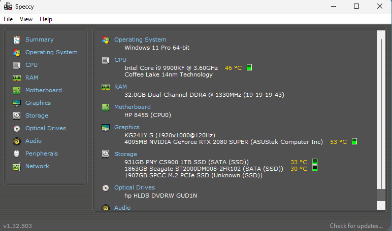Open the Operating System heading link
The width and height of the screenshot is (392, 231).
(140, 40)
